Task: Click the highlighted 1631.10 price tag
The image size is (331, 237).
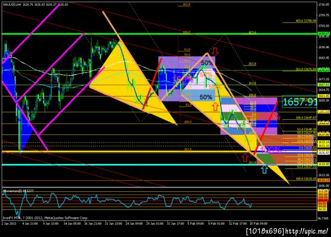Action: click(324, 146)
